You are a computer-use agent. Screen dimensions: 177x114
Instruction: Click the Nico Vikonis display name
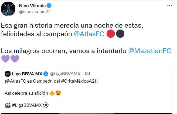(x=32, y=6)
